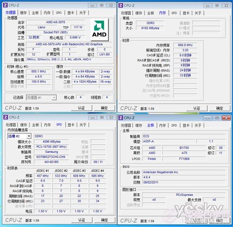Click 认证 button in memory window
Screen dimensions: 233x227
point(197,108)
